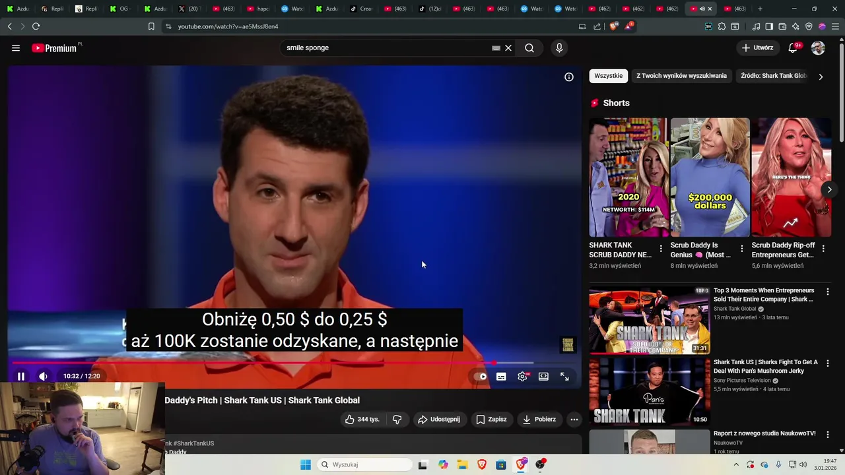
Task: Select 'Z Twoich wyników wyszukiwania' chip
Action: click(681, 76)
